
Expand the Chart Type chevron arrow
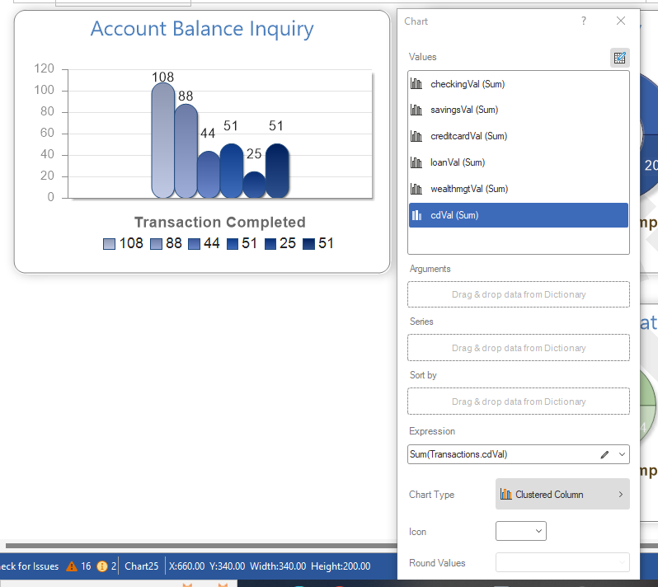click(621, 495)
